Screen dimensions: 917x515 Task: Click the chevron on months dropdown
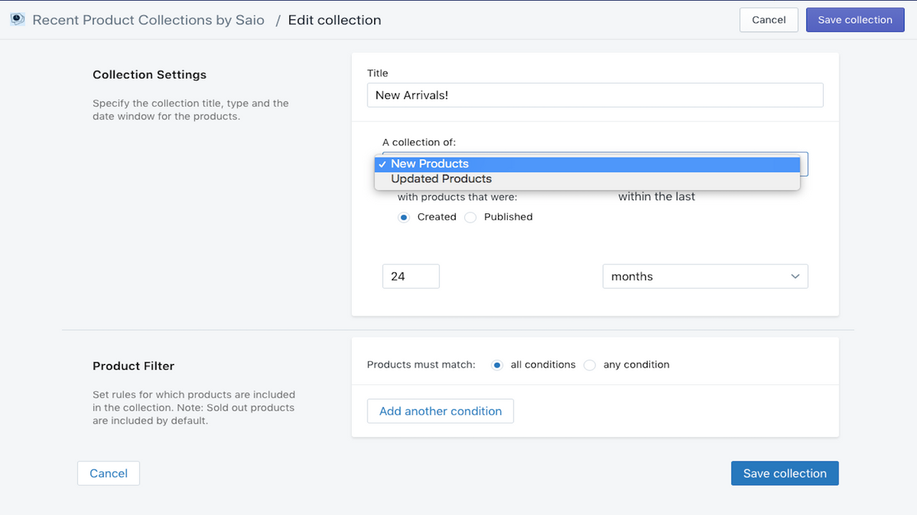[x=794, y=277]
